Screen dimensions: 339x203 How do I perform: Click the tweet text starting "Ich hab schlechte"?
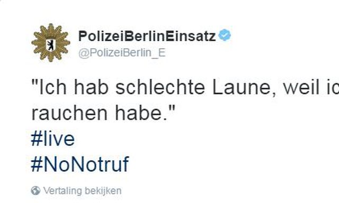point(185,87)
